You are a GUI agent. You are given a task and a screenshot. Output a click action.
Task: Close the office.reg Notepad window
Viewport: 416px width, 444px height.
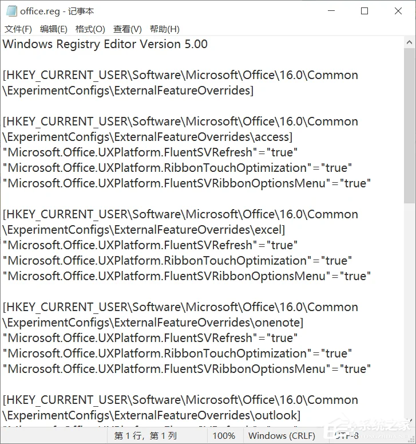pyautogui.click(x=398, y=11)
